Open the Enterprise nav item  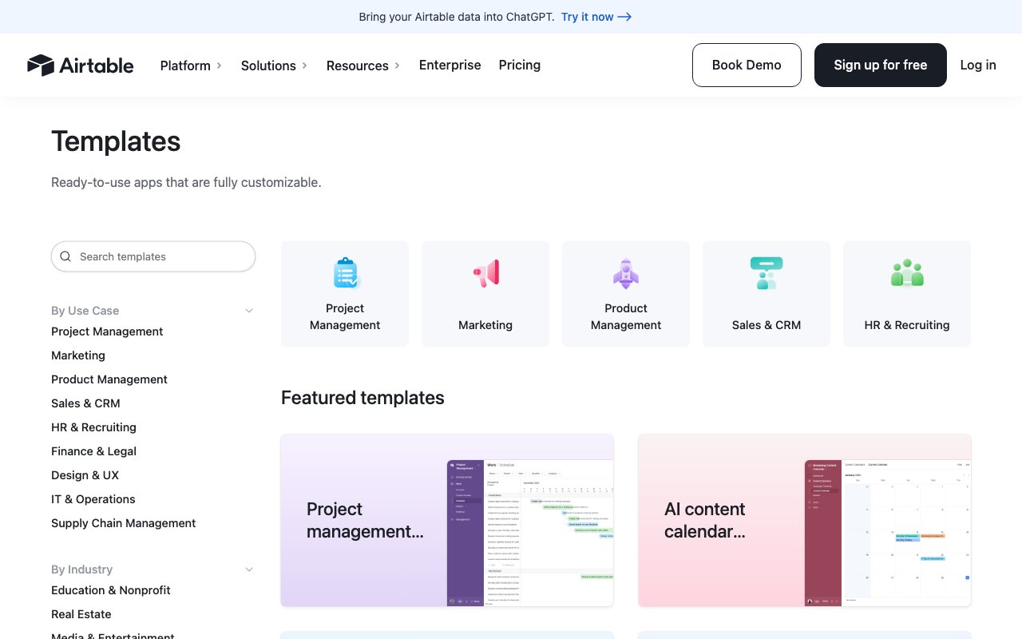(450, 65)
